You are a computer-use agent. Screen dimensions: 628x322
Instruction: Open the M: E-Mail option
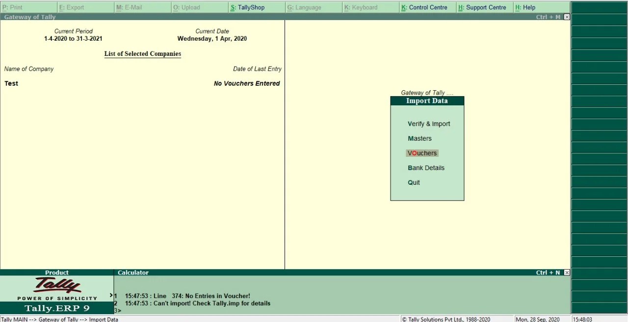pos(143,7)
